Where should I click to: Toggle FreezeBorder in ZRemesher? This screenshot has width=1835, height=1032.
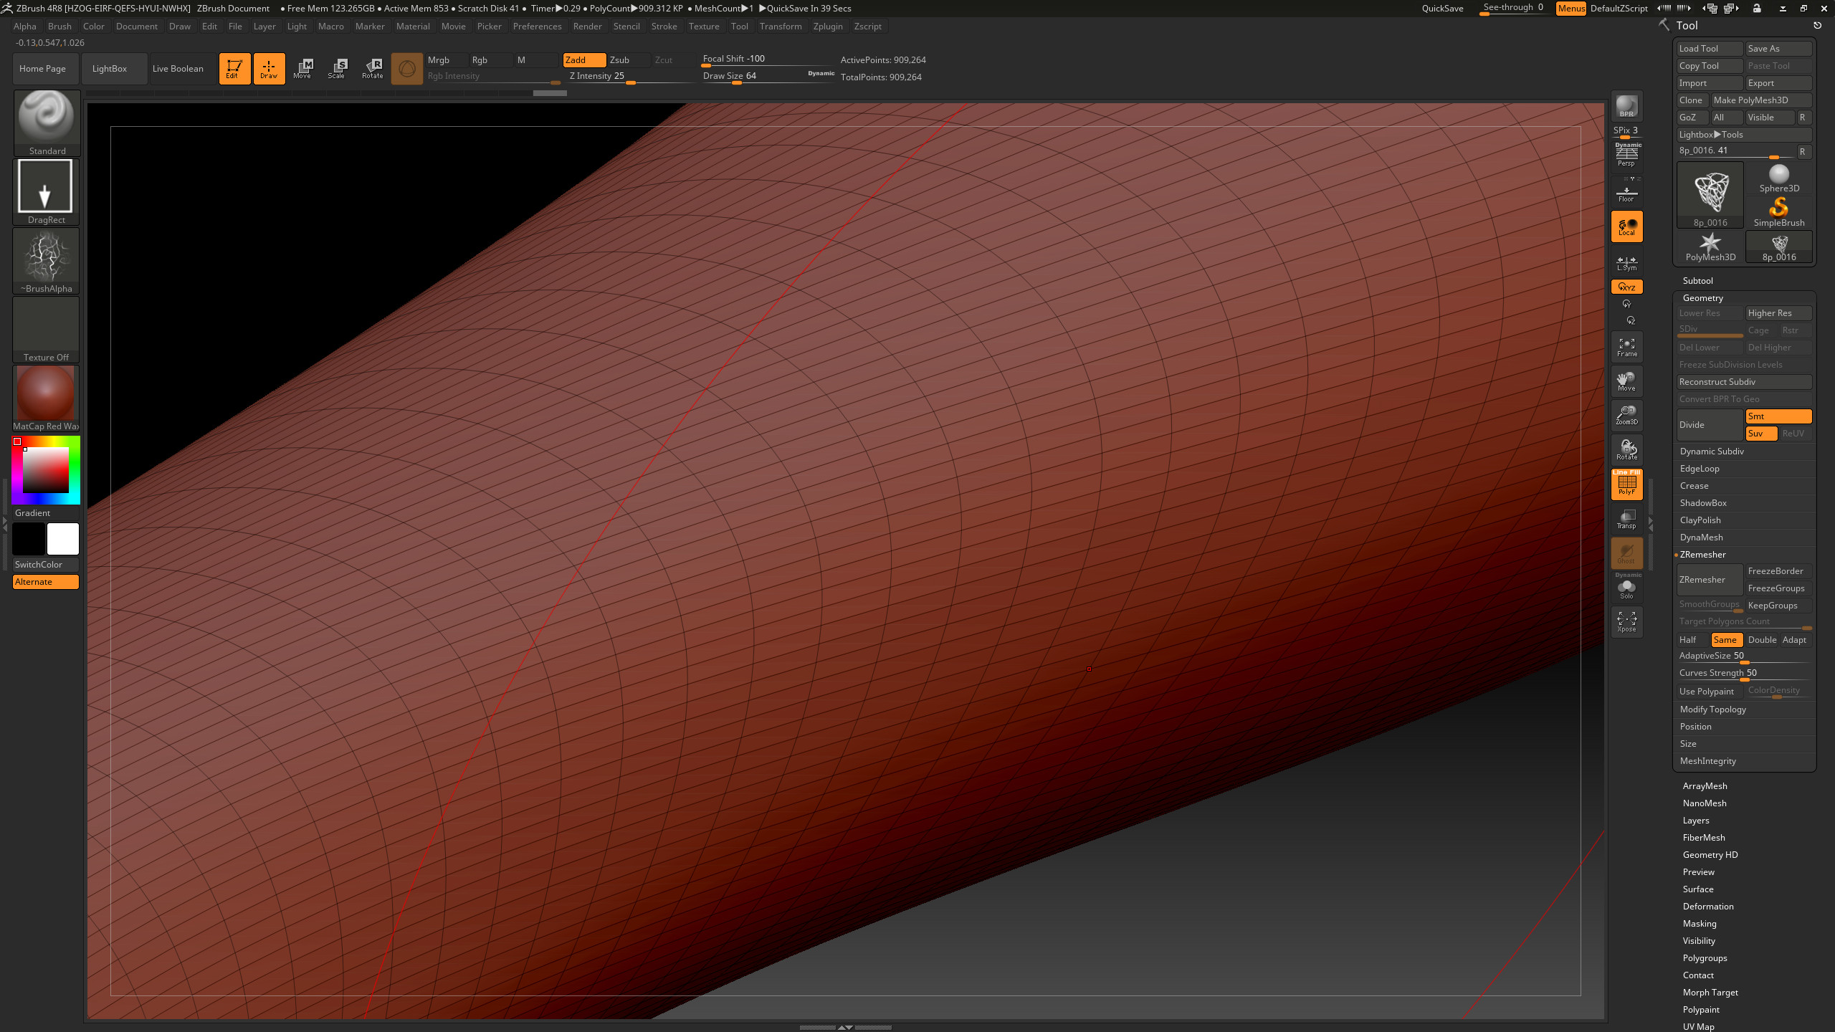(1778, 571)
